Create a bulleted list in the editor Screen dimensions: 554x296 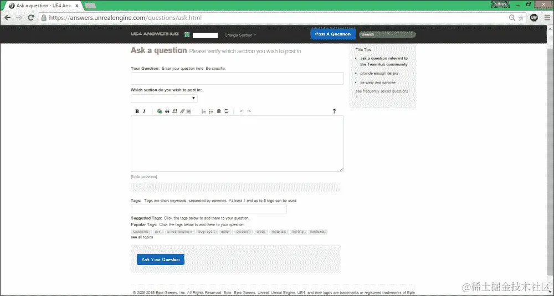[211, 111]
